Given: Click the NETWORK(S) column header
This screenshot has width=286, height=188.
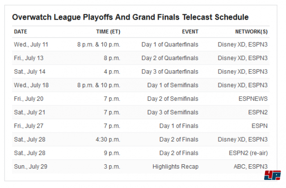Looking at the screenshot, I should (x=251, y=32).
